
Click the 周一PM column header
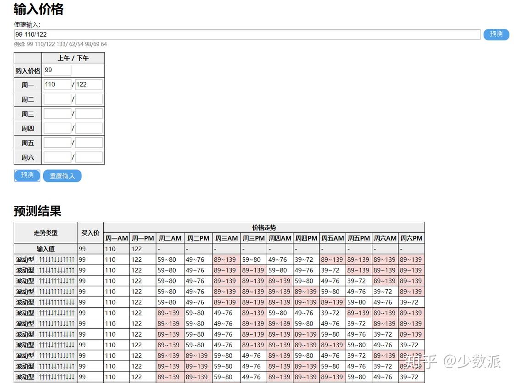(x=143, y=238)
